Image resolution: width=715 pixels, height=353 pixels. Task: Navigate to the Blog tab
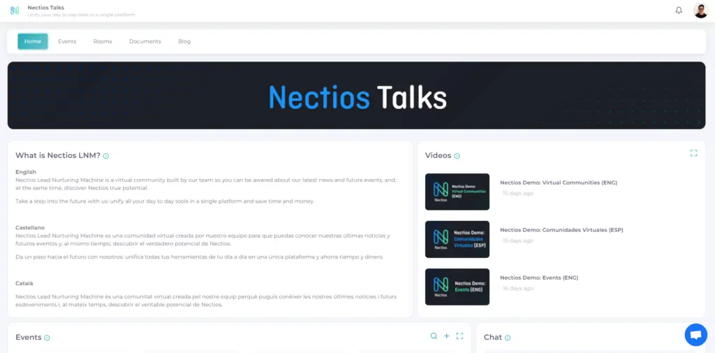pos(184,41)
